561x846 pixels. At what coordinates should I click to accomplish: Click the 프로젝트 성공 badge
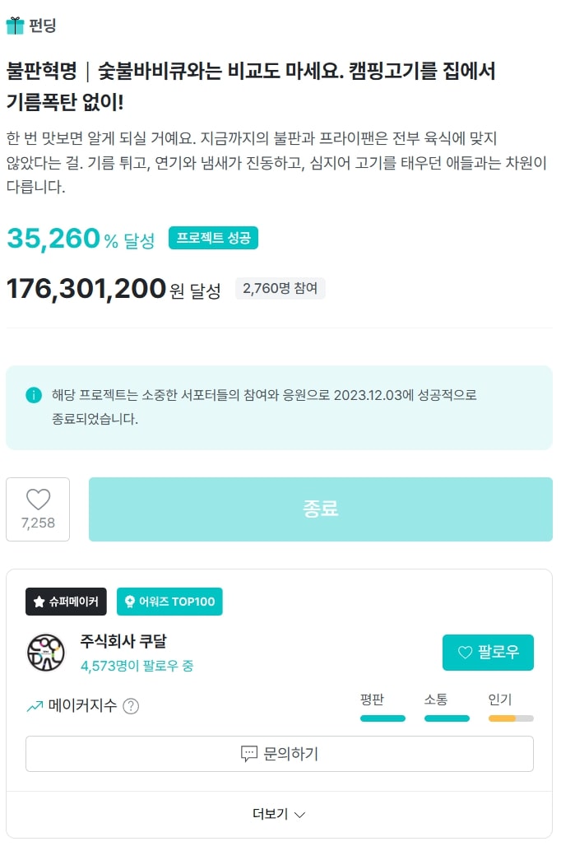(x=214, y=238)
